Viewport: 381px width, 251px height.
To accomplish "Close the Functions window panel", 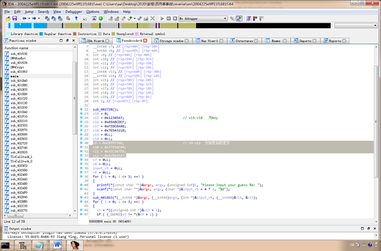I will (x=74, y=41).
